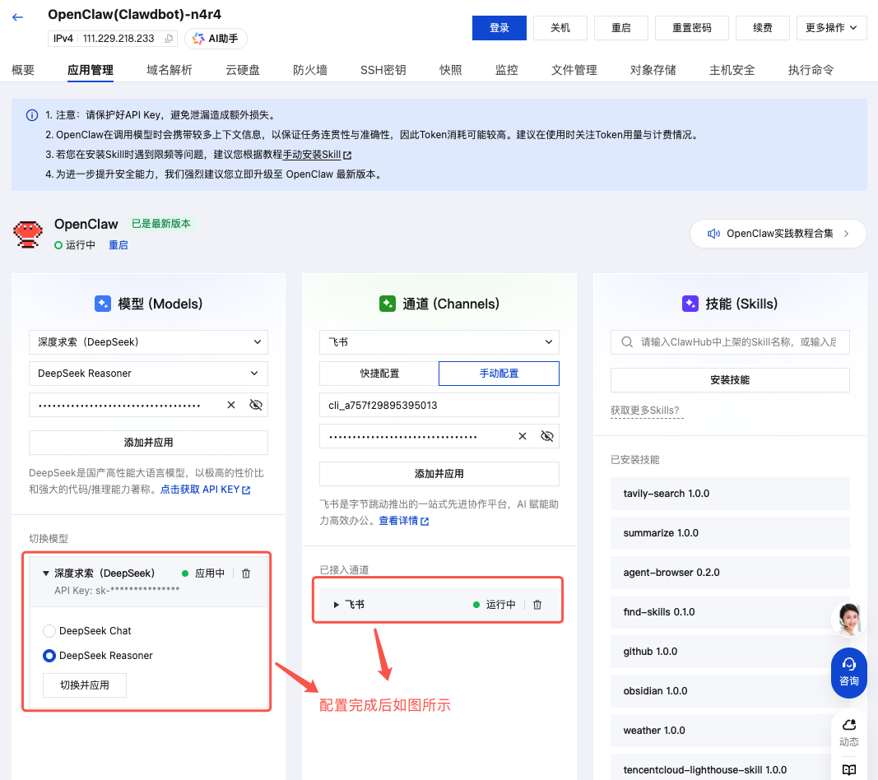
Task: Delete the DeepSeek model trash icon
Action: tap(246, 573)
